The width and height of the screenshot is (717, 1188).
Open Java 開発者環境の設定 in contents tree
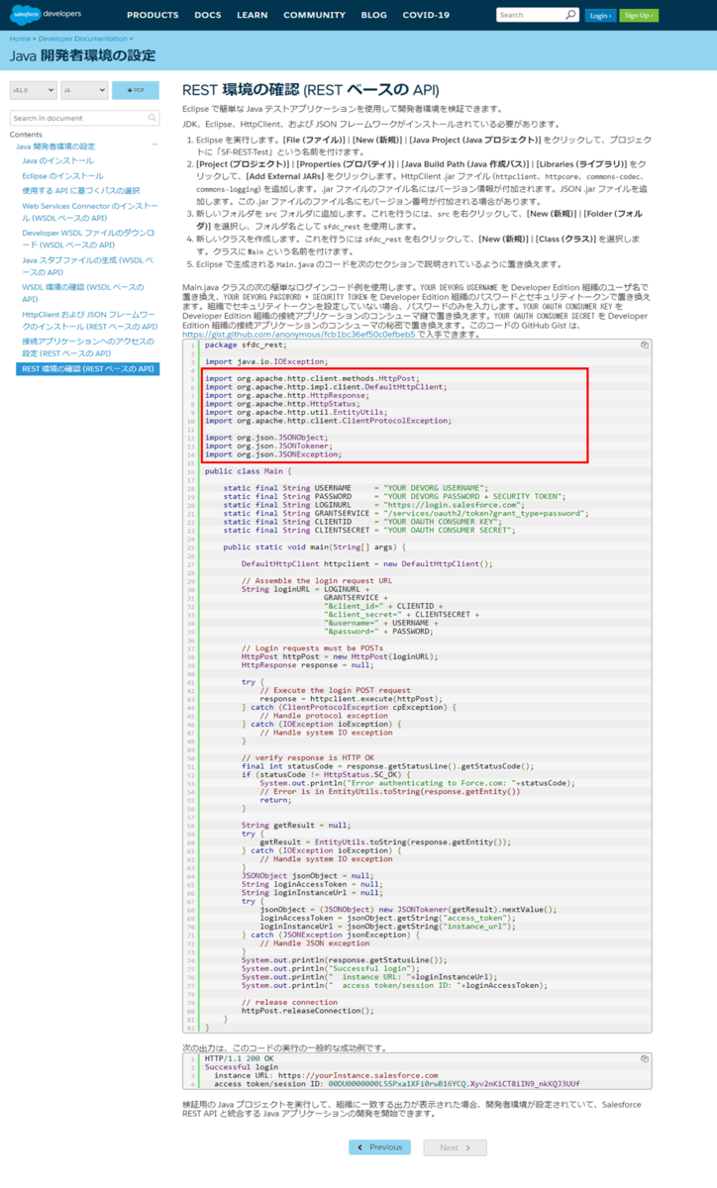pyautogui.click(x=55, y=147)
